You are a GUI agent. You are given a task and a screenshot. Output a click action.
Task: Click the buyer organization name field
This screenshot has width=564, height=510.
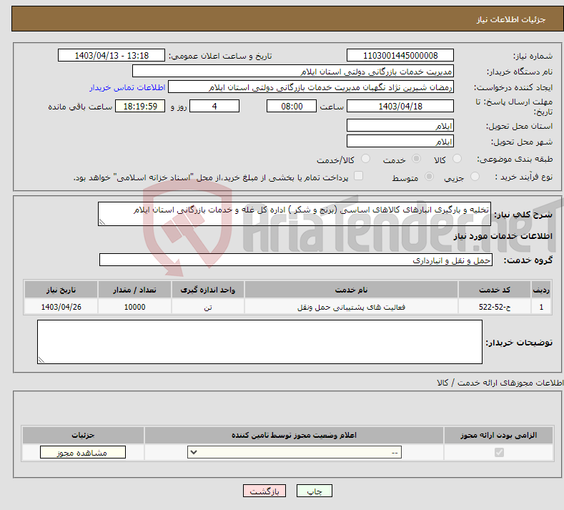pos(293,72)
